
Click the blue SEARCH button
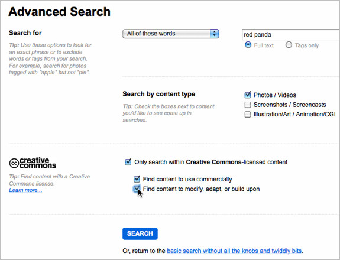(x=140, y=233)
